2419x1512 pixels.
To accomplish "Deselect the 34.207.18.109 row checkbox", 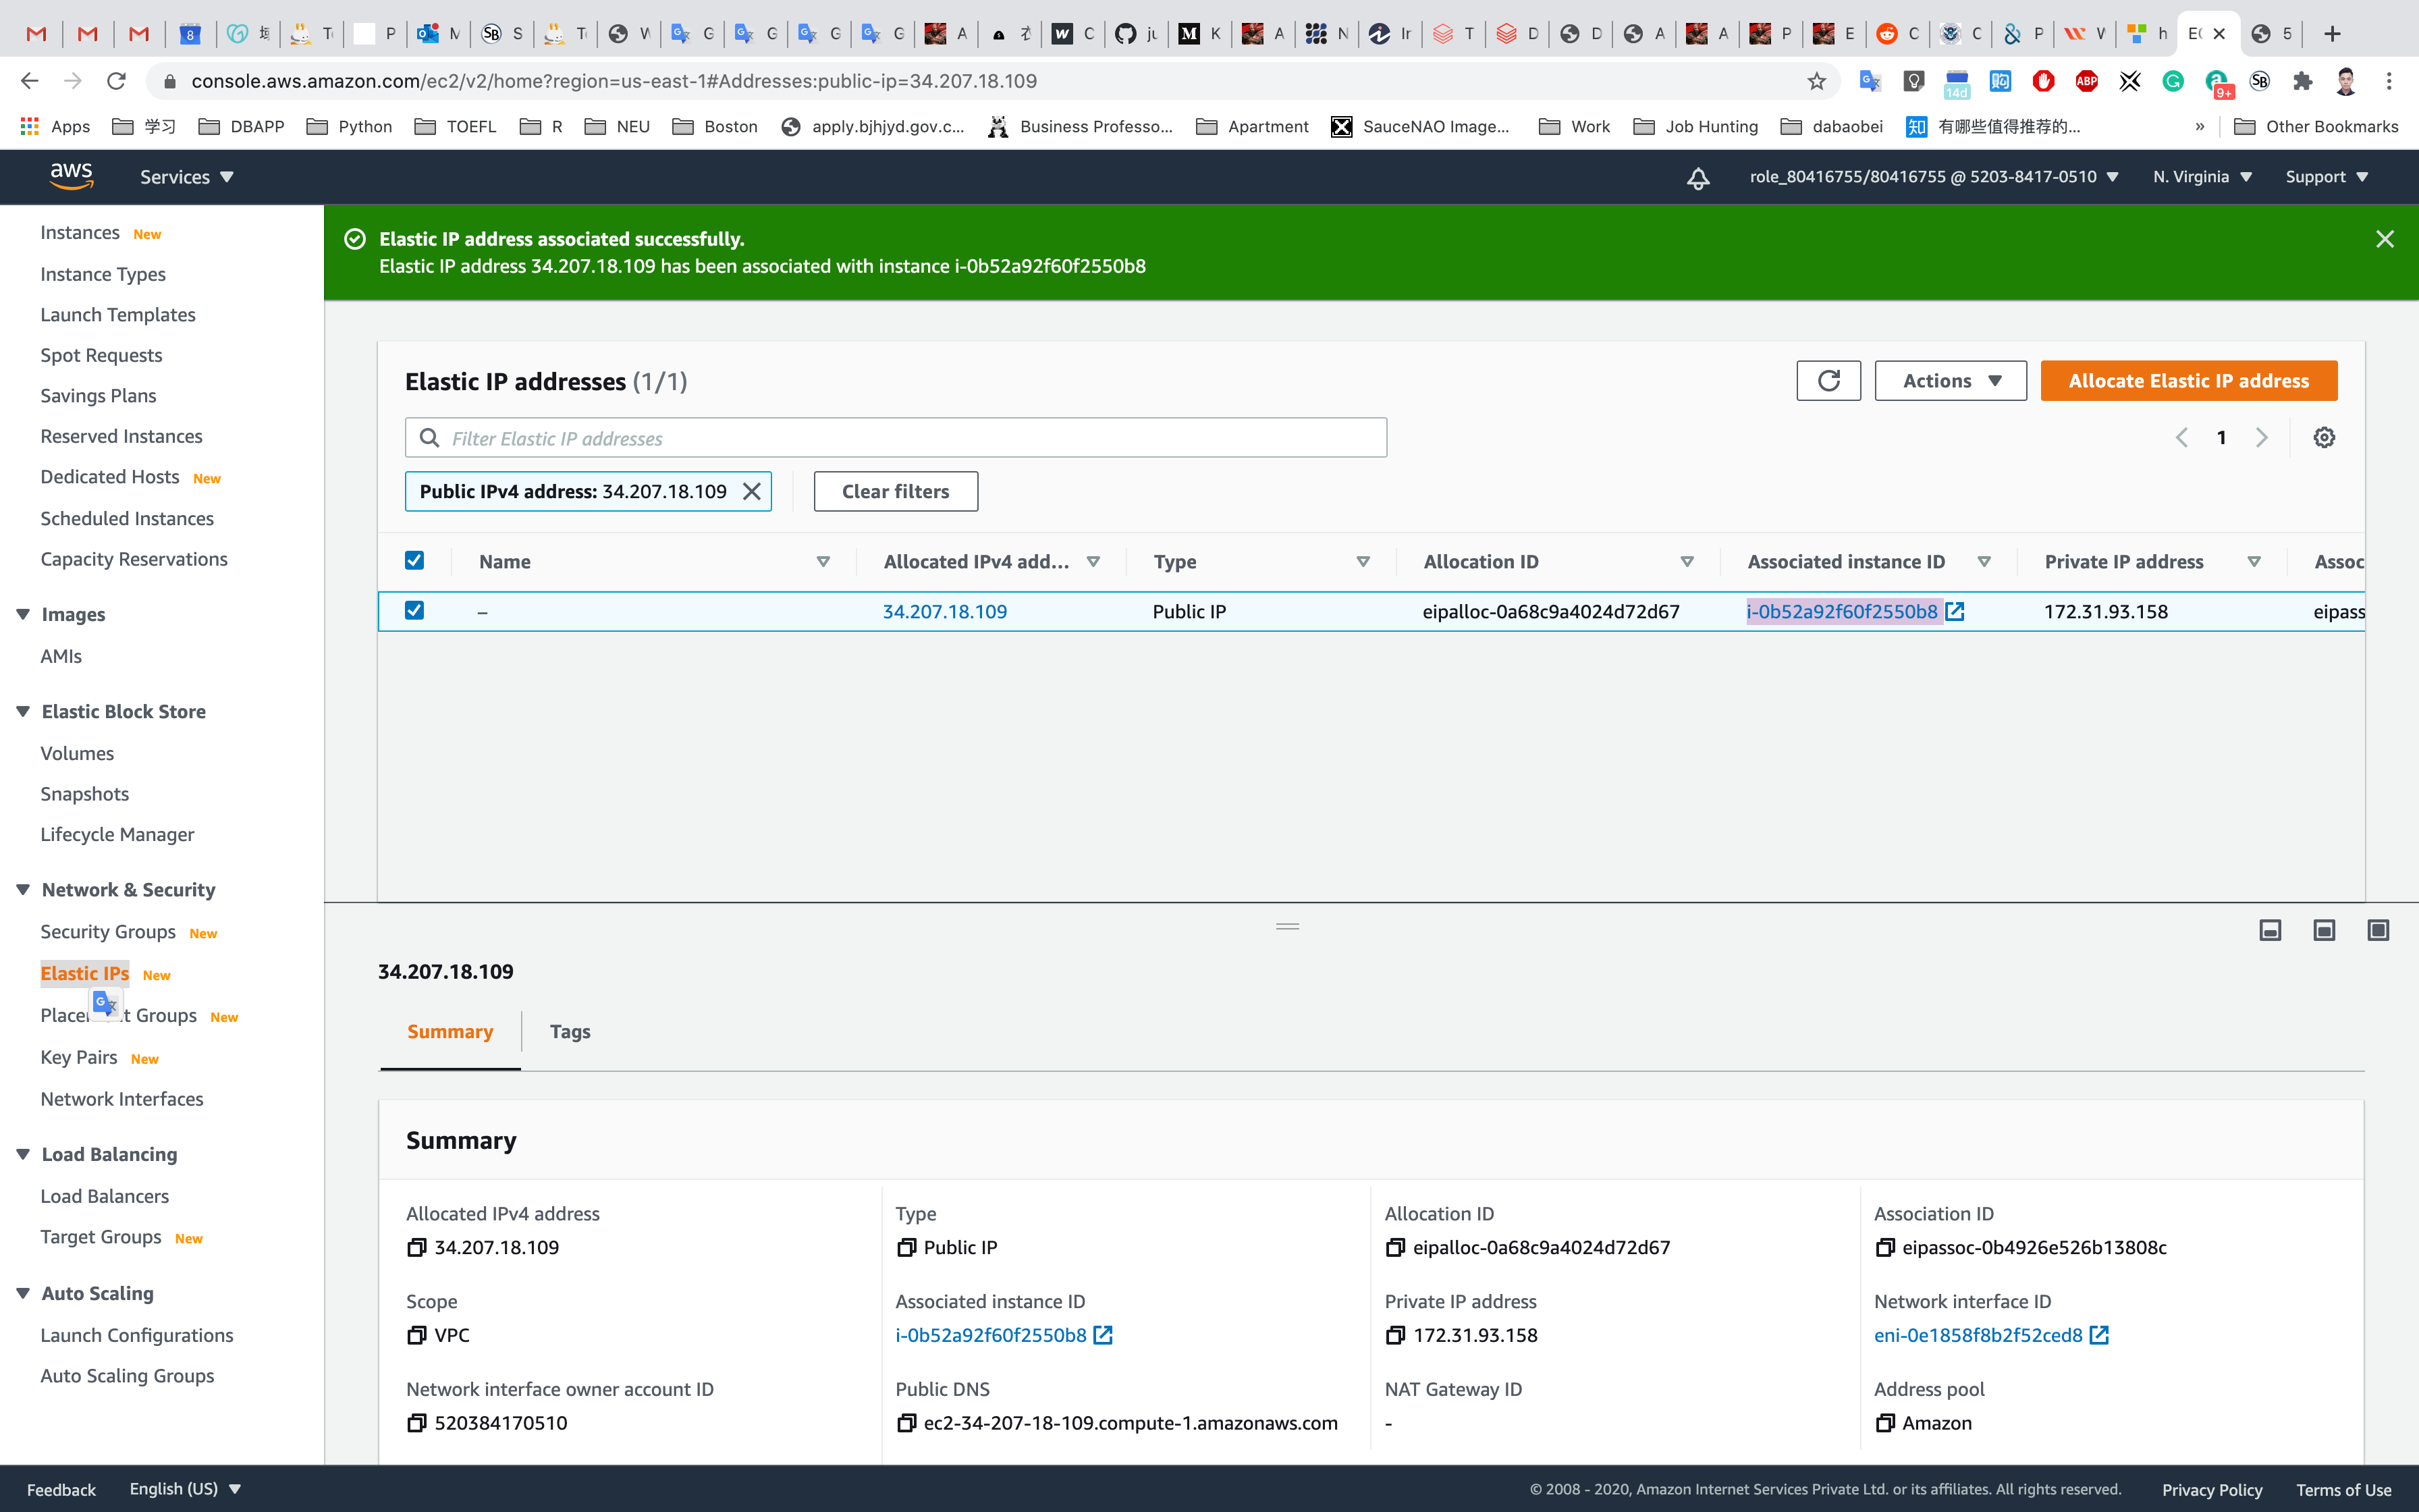I will (x=414, y=611).
